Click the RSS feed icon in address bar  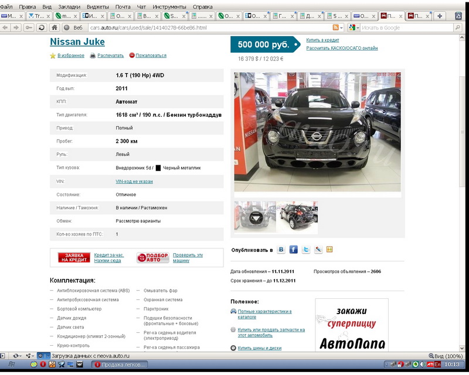336,28
